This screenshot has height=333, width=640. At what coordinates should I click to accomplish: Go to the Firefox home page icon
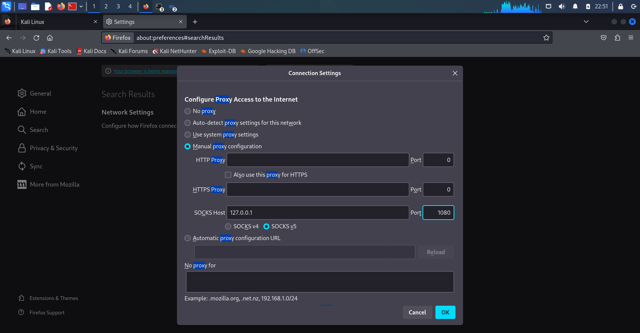tap(50, 38)
